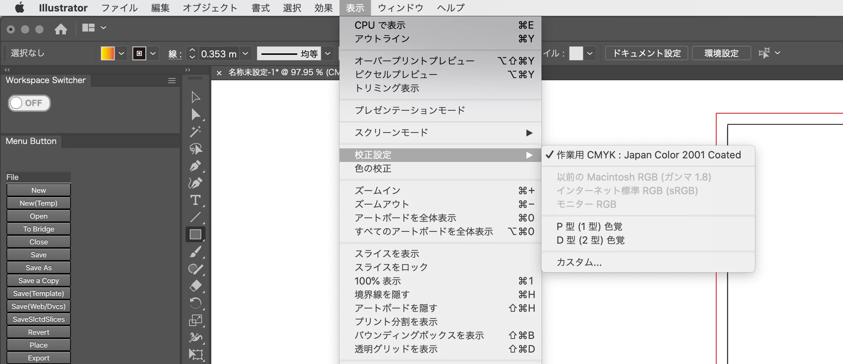This screenshot has width=843, height=364.
Task: Select the Selection tool arrow
Action: click(196, 97)
